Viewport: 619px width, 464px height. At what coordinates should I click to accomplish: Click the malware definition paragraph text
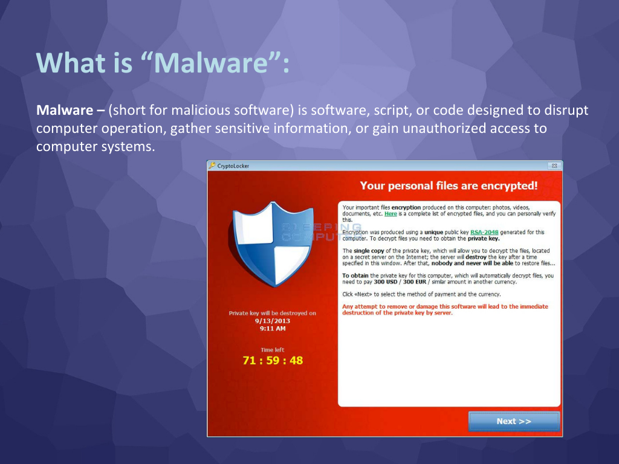point(312,128)
